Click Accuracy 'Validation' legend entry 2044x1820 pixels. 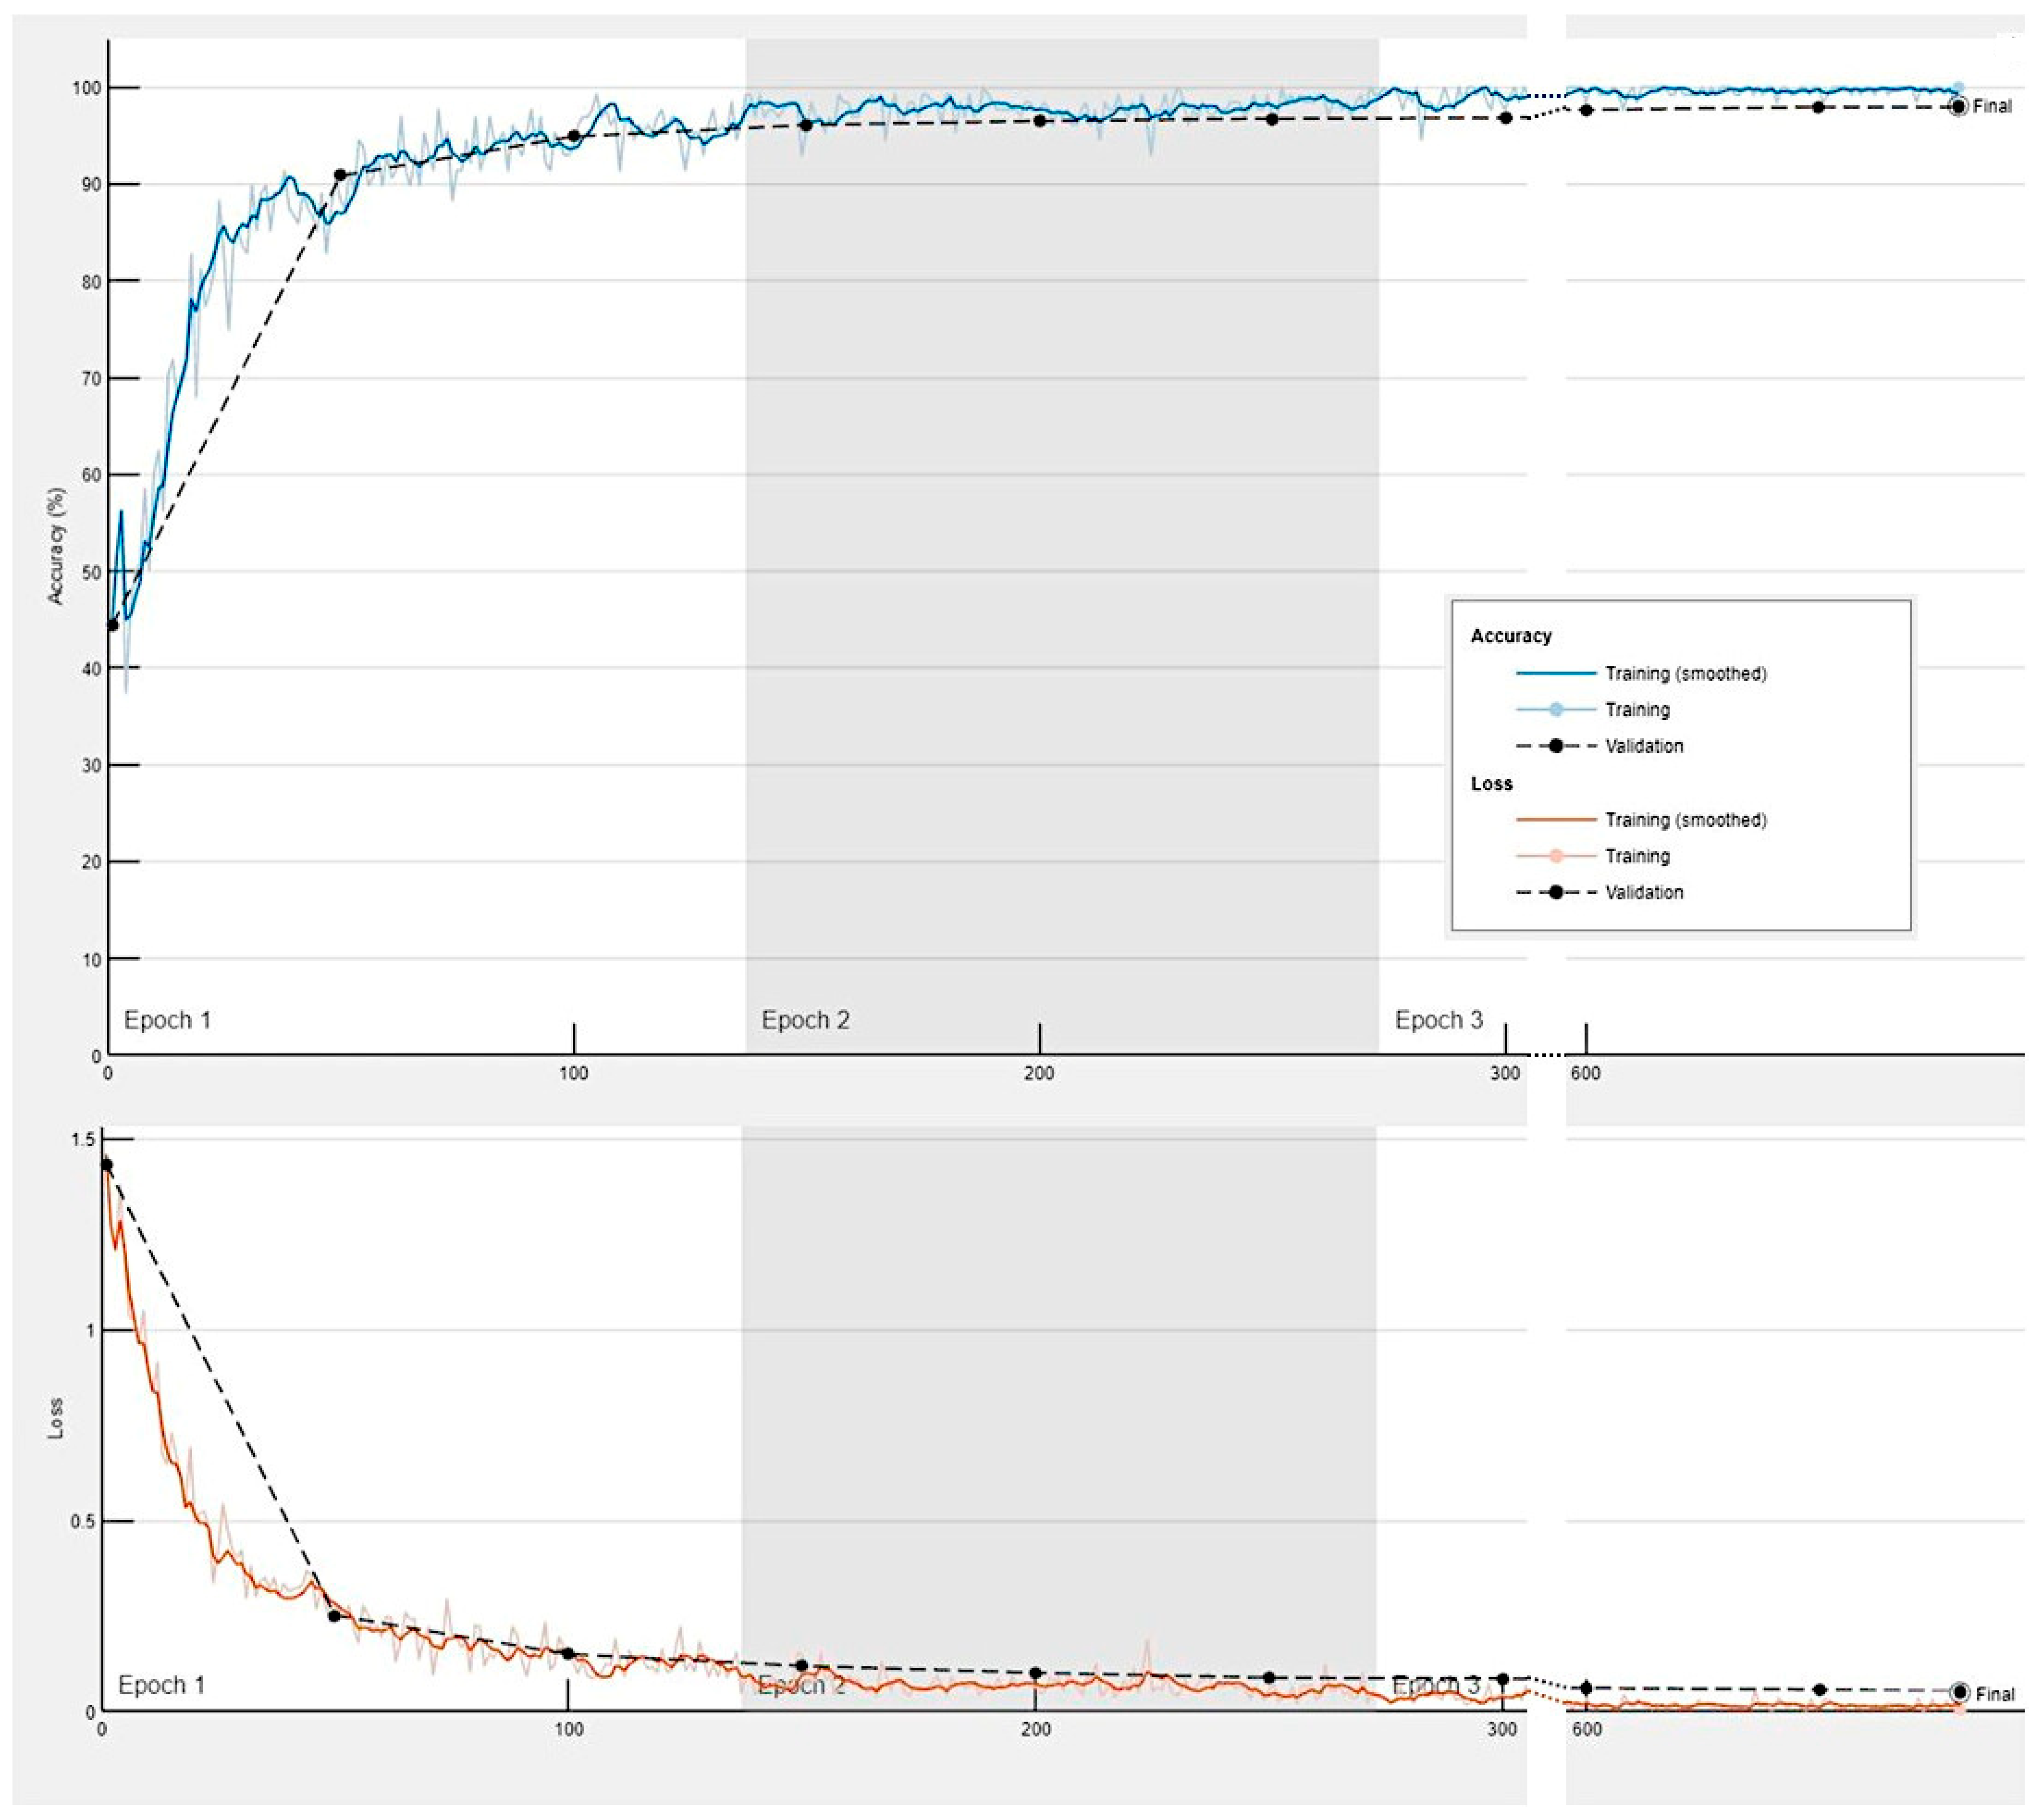[1644, 746]
